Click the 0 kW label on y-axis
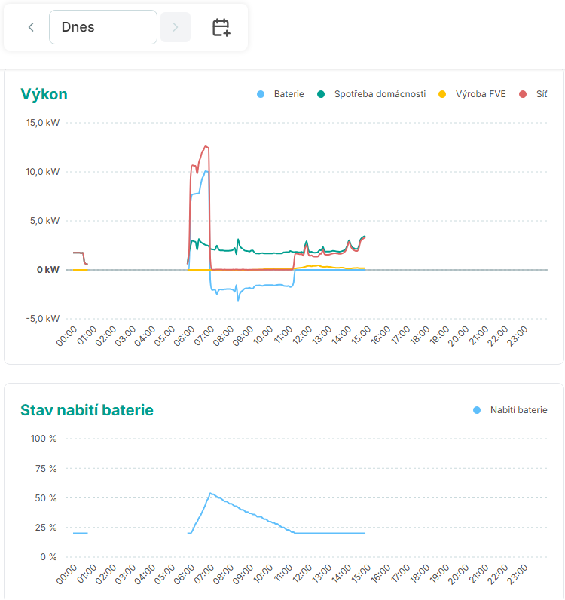 coord(48,270)
